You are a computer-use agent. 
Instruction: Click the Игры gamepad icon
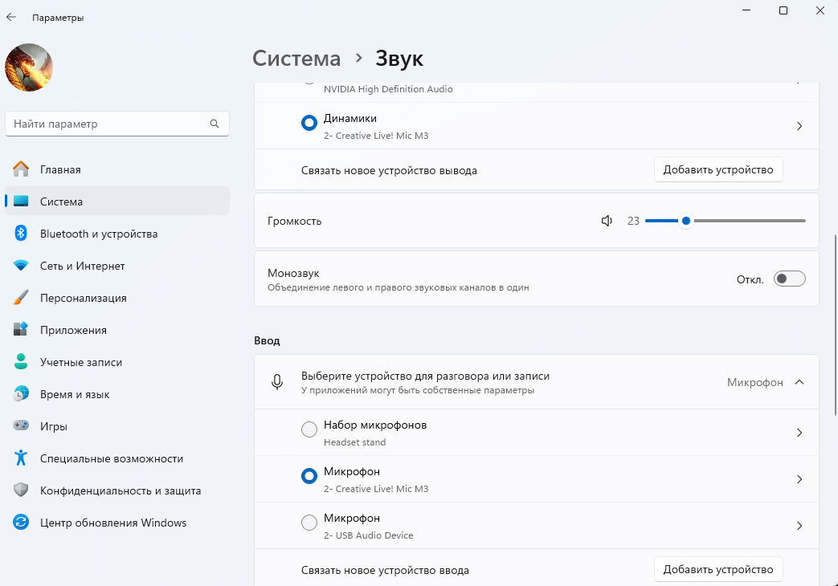[x=21, y=426]
